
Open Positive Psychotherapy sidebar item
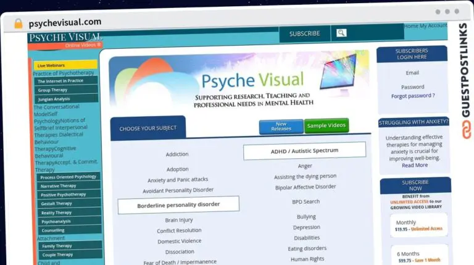tap(69, 195)
